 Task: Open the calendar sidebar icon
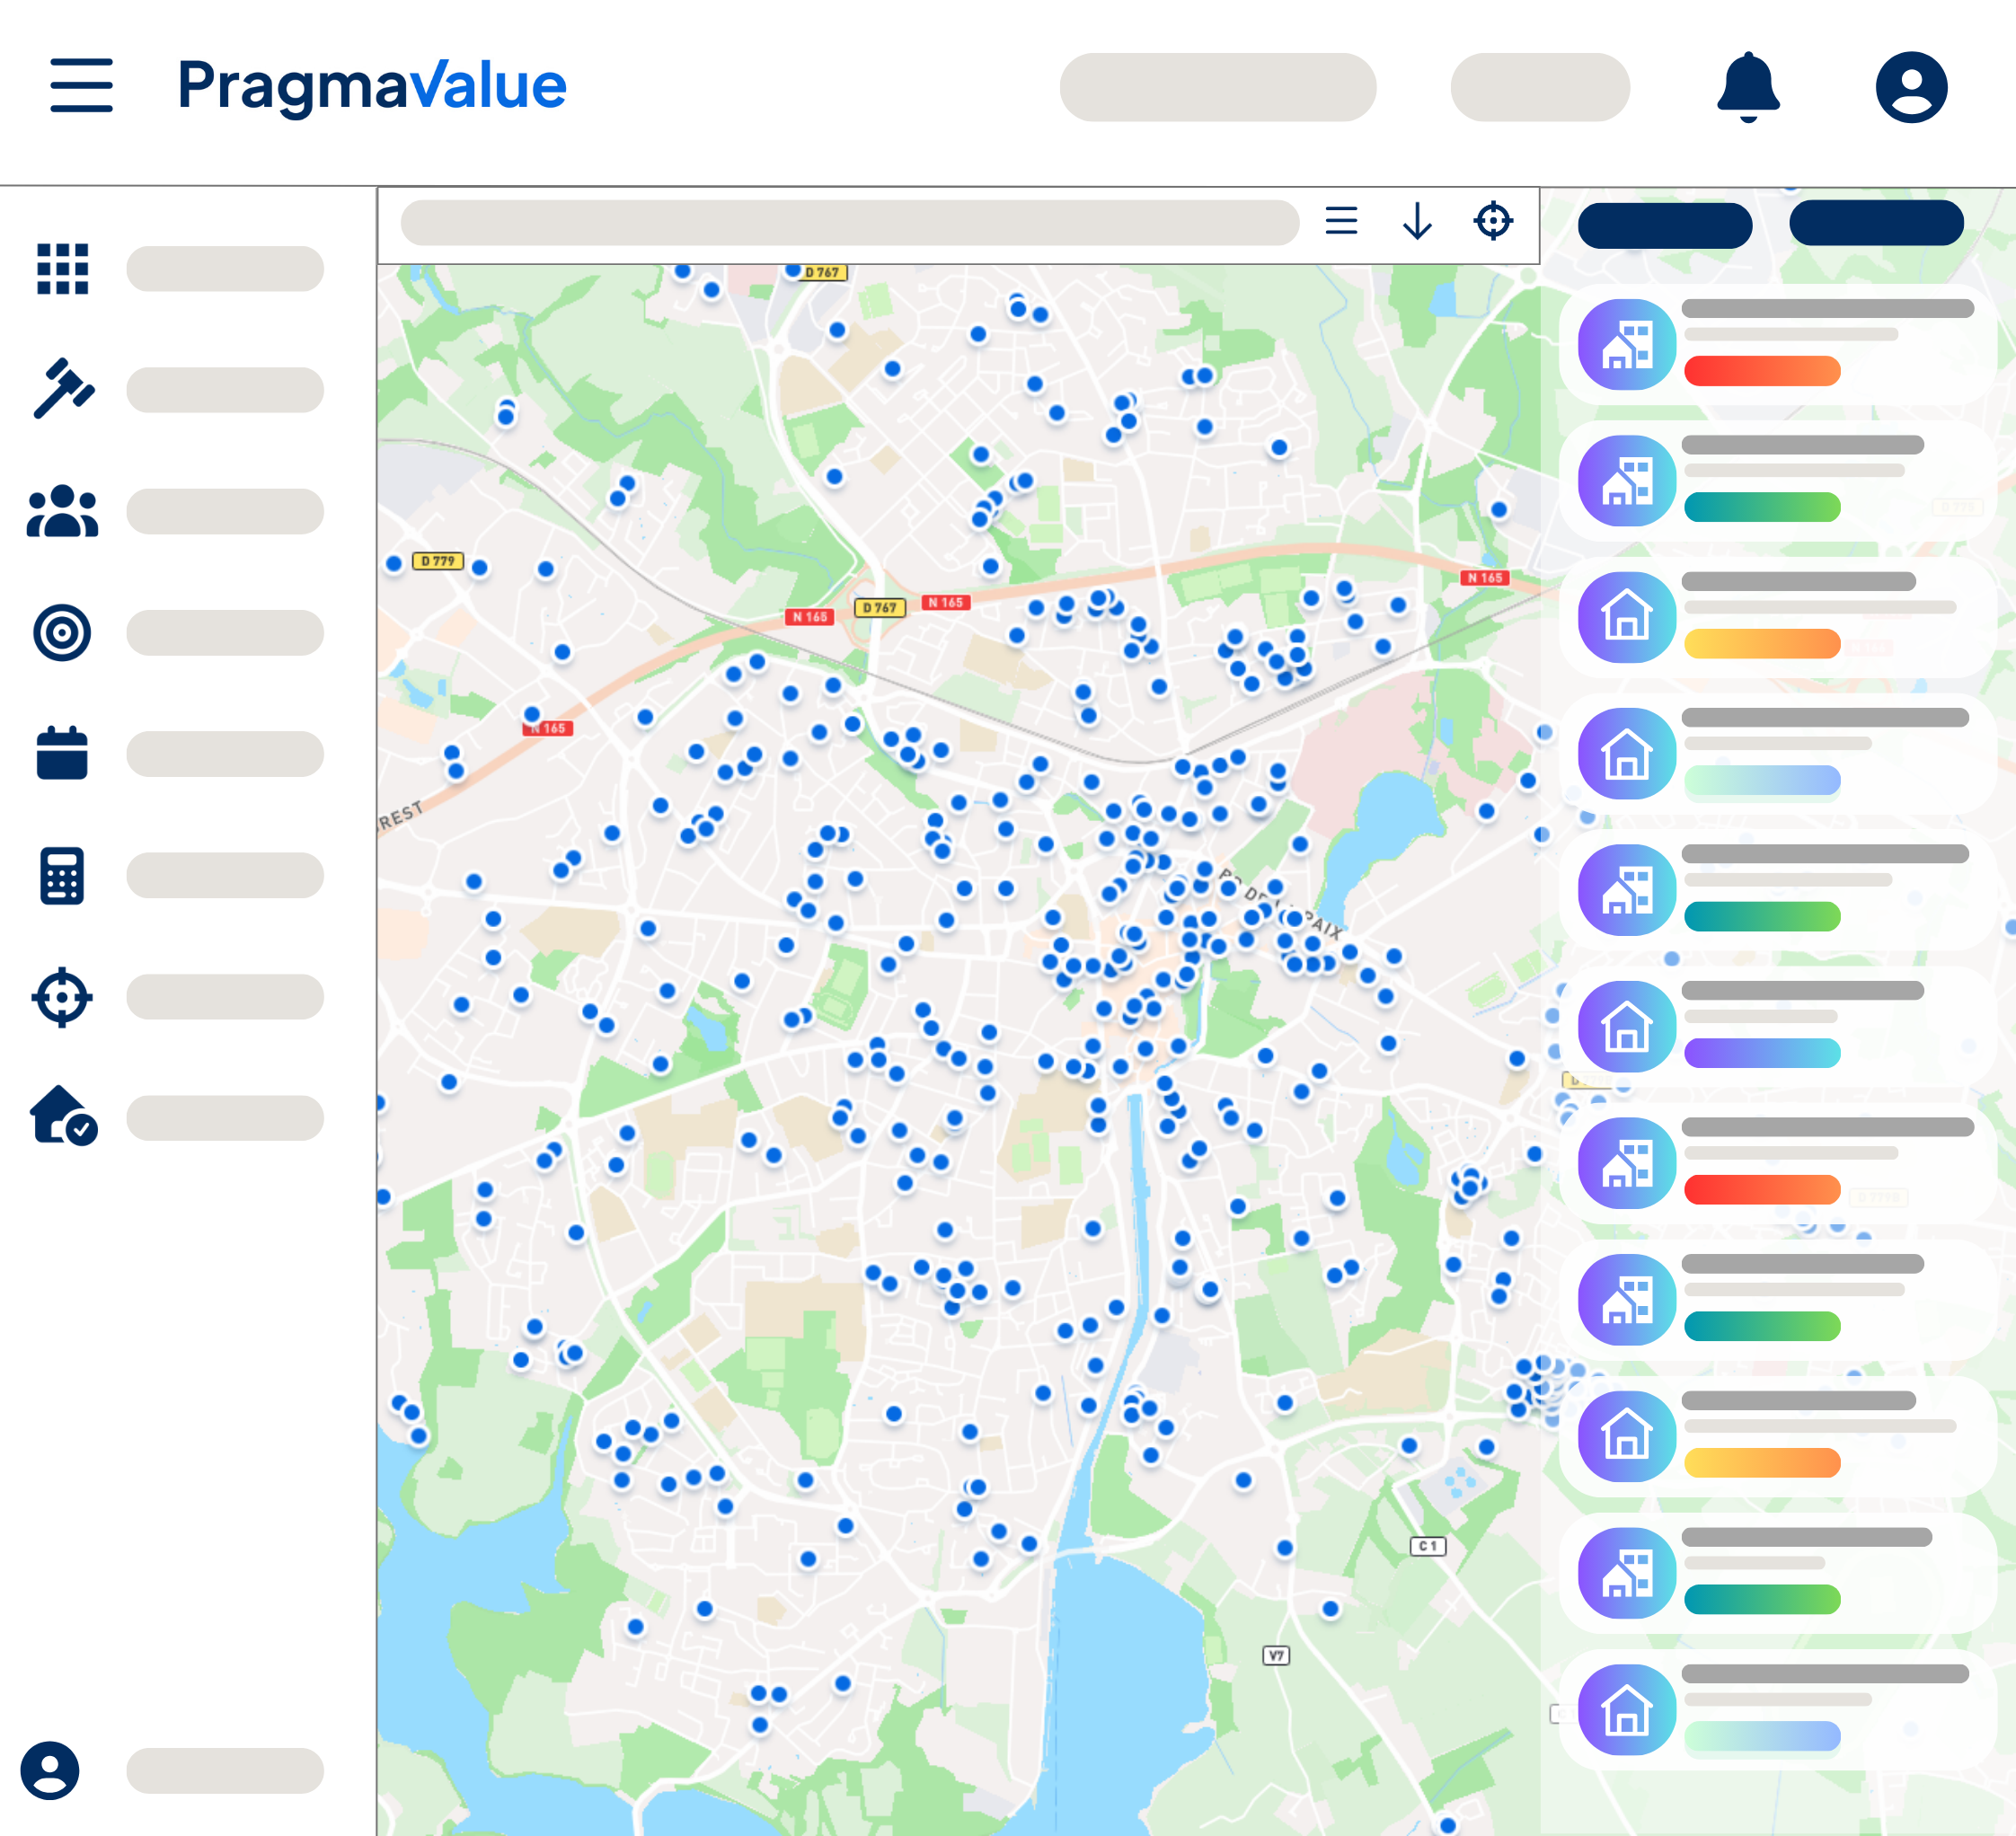click(x=62, y=753)
